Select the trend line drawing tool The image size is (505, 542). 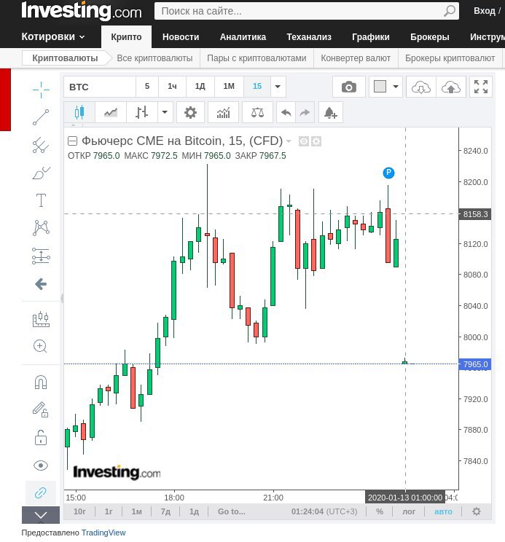click(x=41, y=117)
